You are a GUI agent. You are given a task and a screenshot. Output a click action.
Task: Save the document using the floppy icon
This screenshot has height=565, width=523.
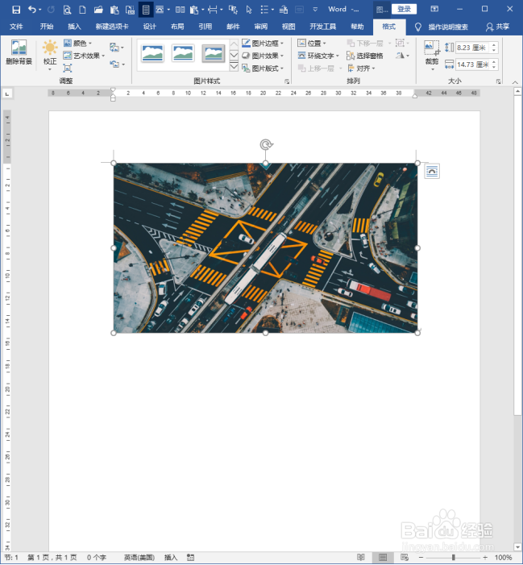(x=16, y=10)
